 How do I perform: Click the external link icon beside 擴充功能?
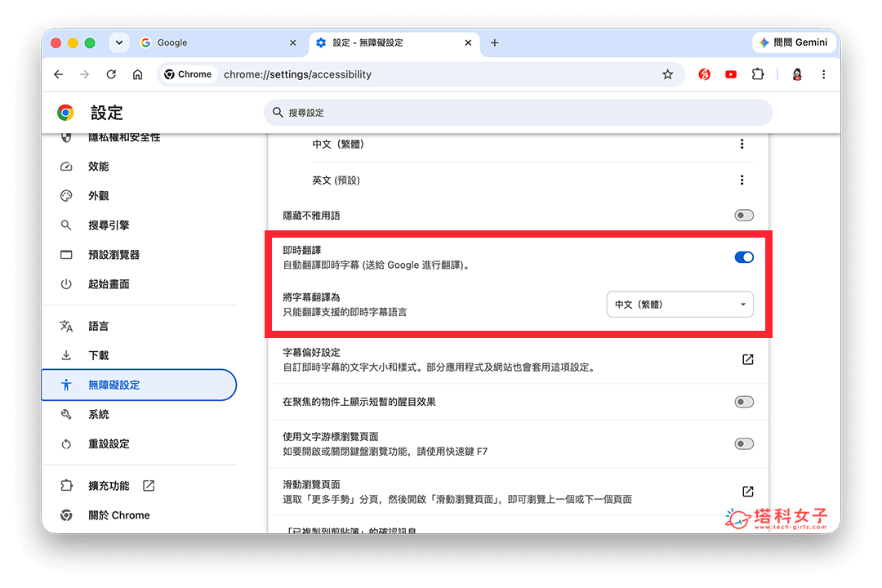click(149, 486)
